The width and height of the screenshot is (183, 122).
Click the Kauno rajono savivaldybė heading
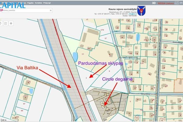click(123, 9)
